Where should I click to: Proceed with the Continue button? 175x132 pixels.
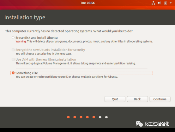pyautogui.click(x=160, y=99)
